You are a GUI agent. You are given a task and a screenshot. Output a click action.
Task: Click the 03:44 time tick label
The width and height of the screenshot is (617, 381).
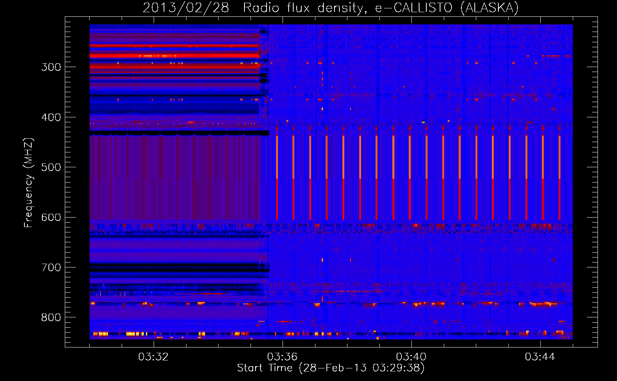pyautogui.click(x=540, y=357)
